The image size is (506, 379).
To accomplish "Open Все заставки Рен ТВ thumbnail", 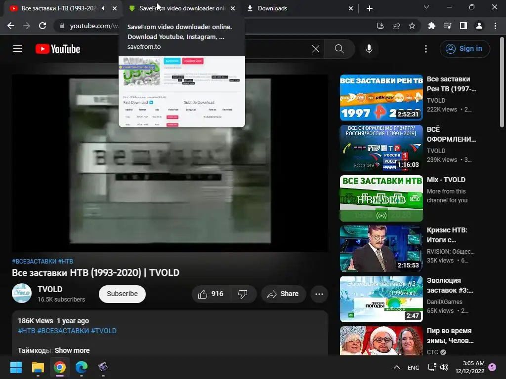I will (x=381, y=98).
